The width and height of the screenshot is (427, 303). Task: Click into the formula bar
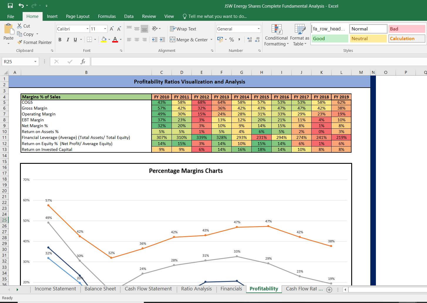click(x=258, y=62)
